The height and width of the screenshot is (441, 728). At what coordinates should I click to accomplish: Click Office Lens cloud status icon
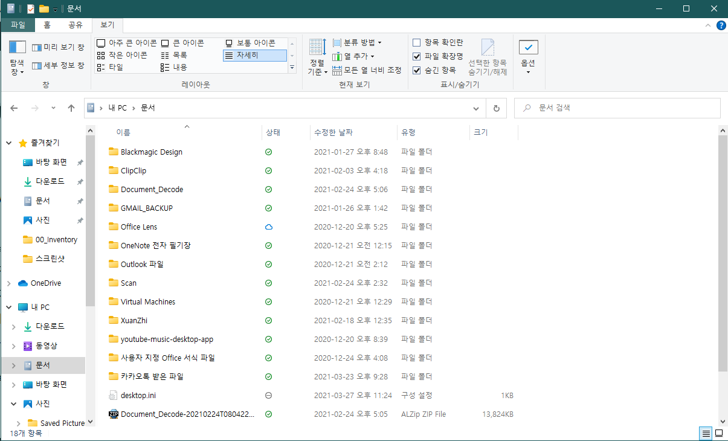pos(268,227)
